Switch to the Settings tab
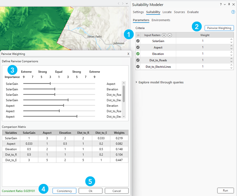This screenshot has height=196, width=237. point(138,12)
